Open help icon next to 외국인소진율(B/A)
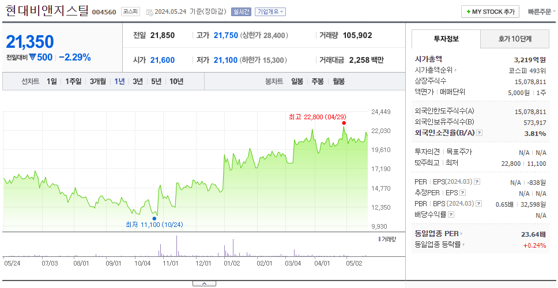 coord(480,133)
